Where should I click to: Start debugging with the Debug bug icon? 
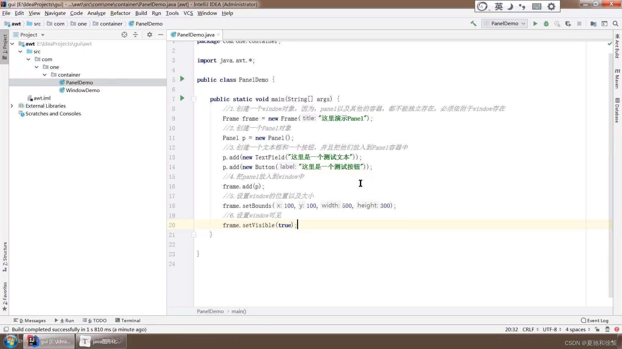pos(546,23)
